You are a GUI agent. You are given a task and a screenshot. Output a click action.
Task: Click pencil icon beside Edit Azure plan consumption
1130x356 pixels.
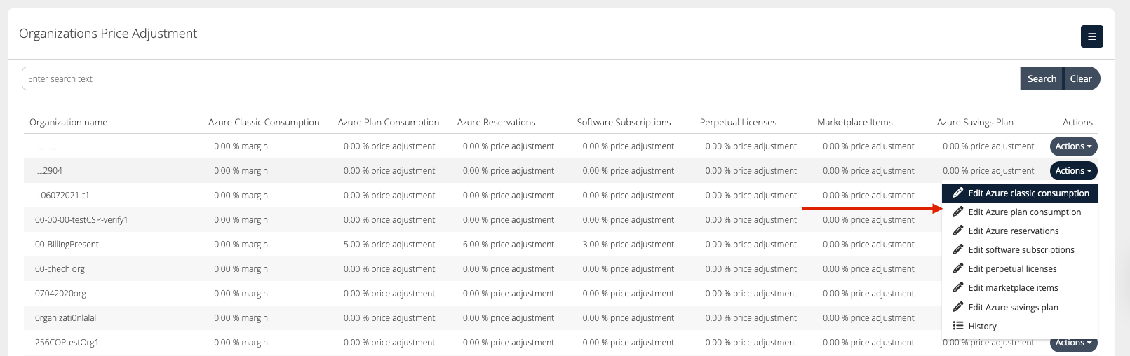point(957,212)
